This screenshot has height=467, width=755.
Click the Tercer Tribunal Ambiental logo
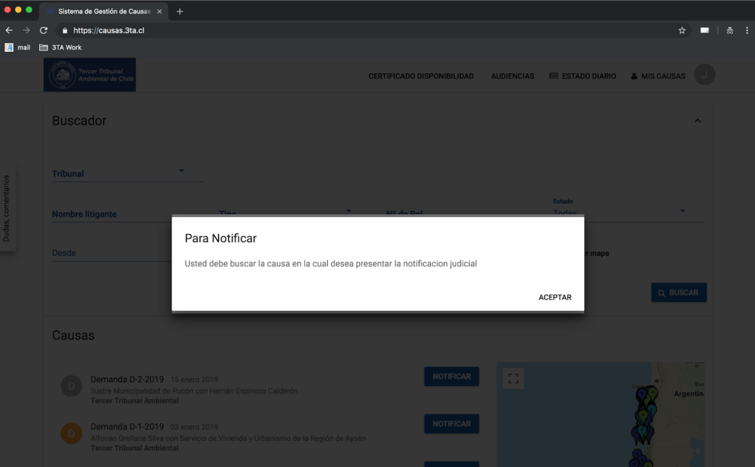coord(90,75)
